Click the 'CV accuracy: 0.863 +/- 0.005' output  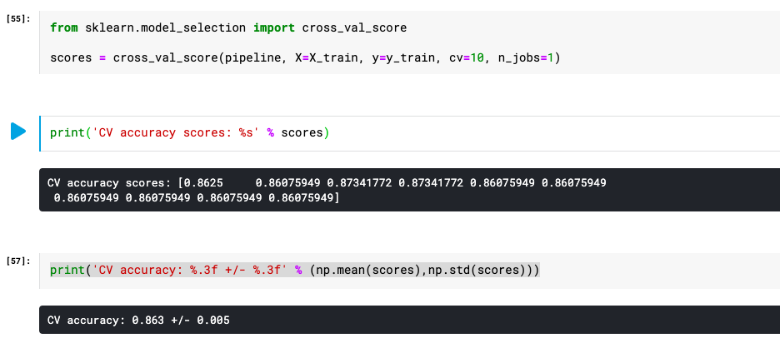139,321
